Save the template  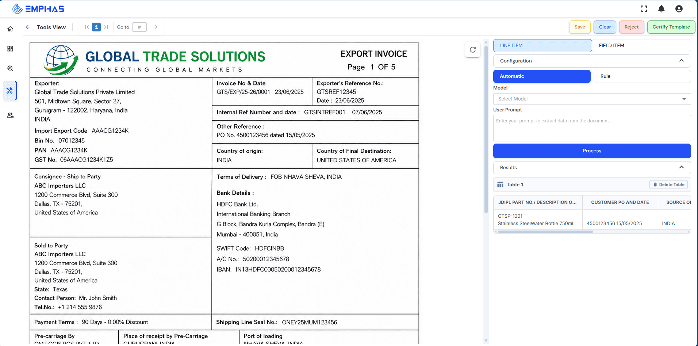(x=580, y=27)
